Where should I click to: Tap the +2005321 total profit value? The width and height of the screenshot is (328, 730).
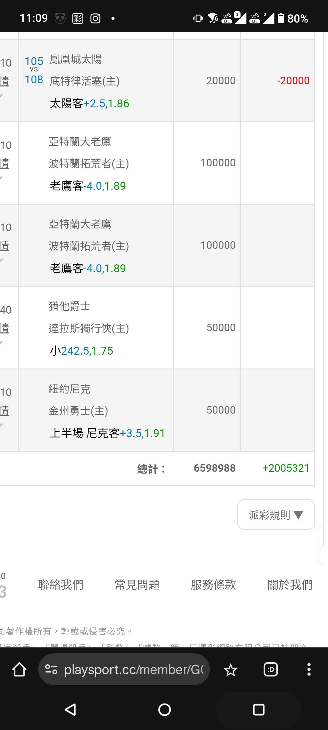[285, 468]
